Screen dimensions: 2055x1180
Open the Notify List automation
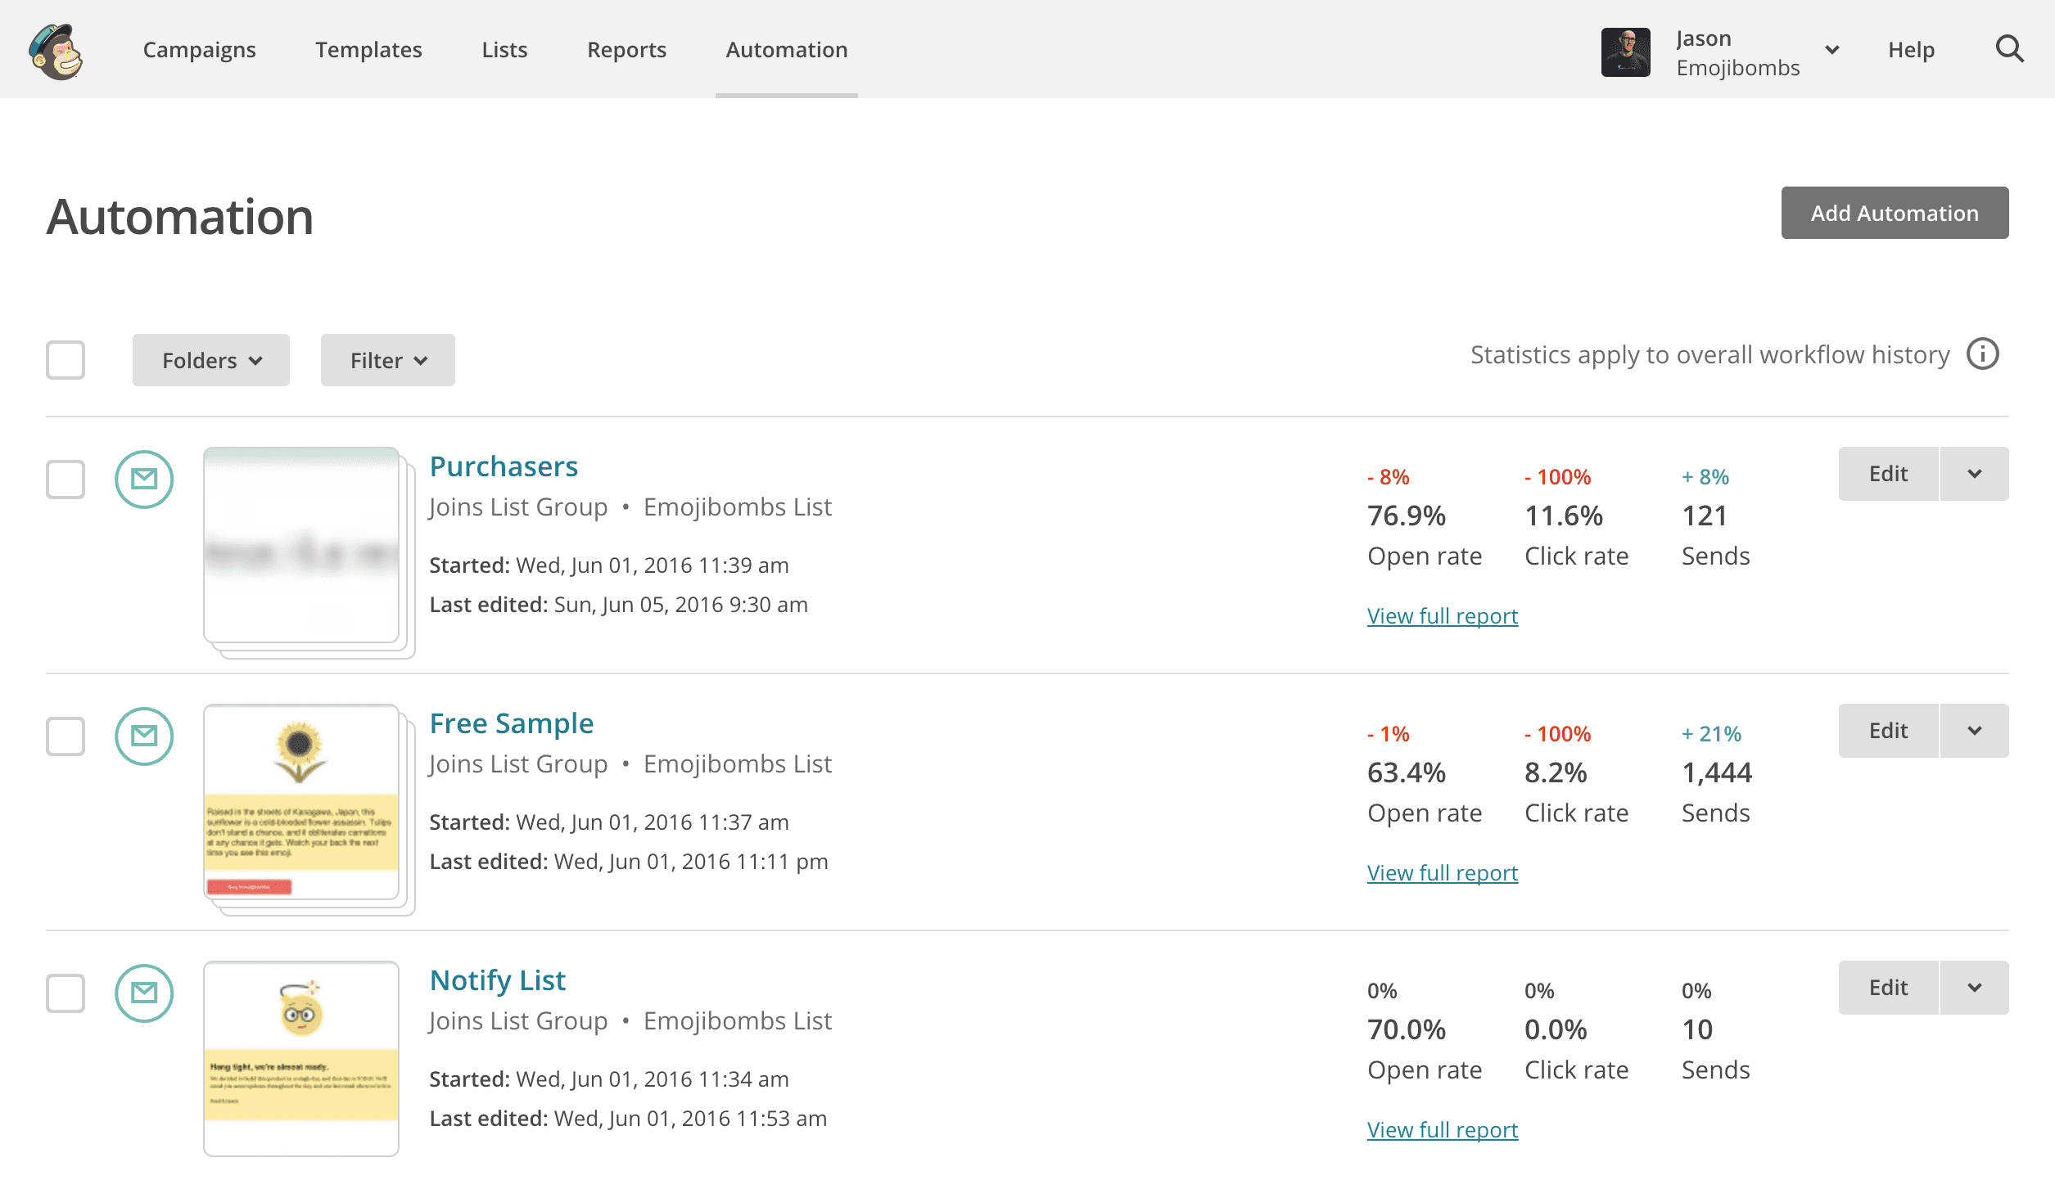point(497,979)
